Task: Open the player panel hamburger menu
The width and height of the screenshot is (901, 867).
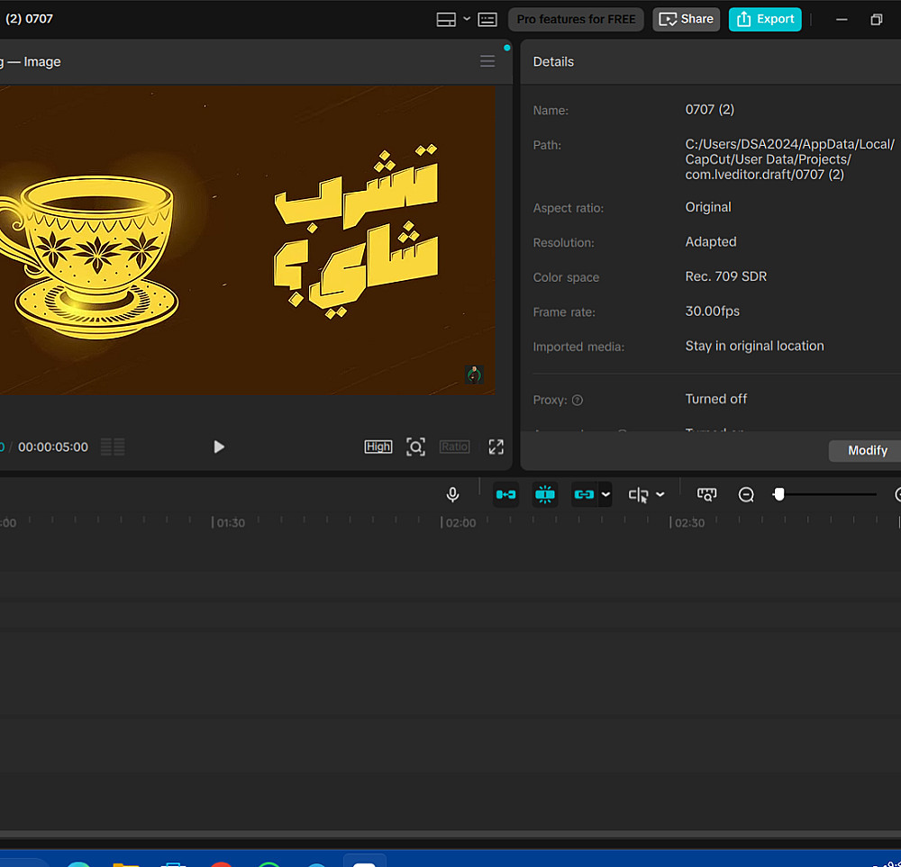Action: [487, 61]
